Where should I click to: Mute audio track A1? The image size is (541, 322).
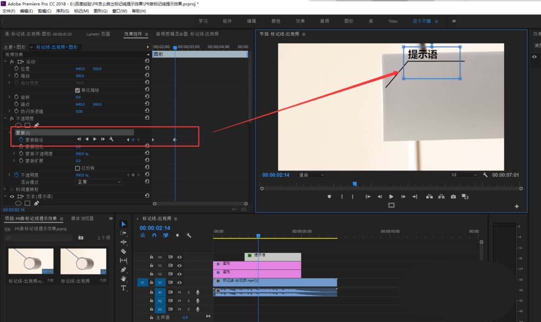(179, 292)
